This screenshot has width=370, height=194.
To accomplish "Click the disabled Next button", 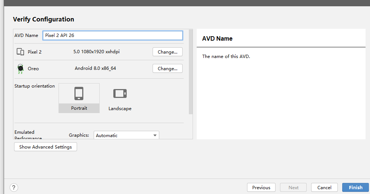I will click(293, 187).
